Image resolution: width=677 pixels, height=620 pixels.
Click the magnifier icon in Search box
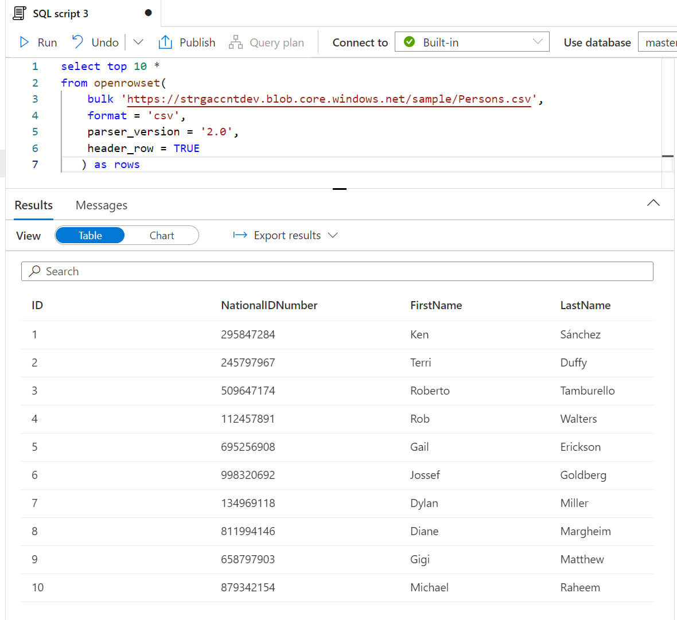pyautogui.click(x=35, y=271)
